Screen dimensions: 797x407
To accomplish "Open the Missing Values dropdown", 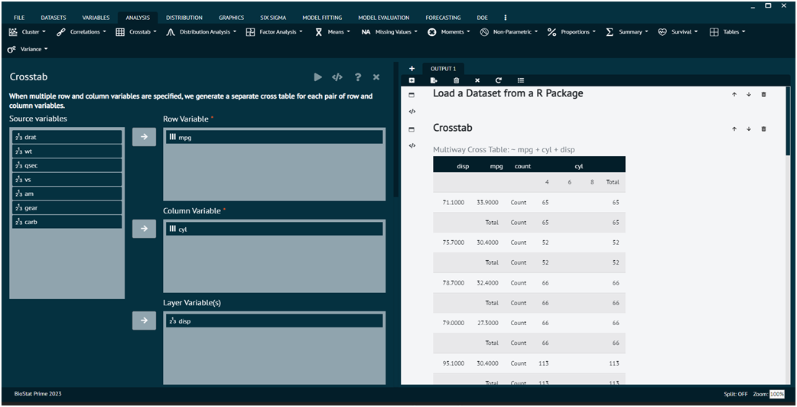I will (389, 32).
